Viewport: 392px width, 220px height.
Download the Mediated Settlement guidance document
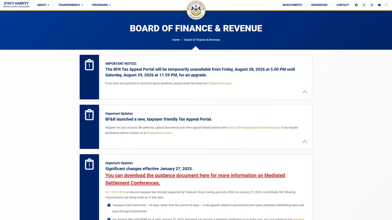pos(195,179)
